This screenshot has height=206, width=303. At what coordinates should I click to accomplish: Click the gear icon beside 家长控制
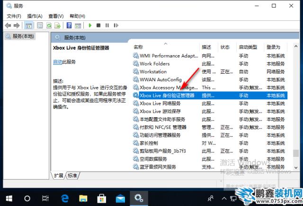click(x=136, y=143)
